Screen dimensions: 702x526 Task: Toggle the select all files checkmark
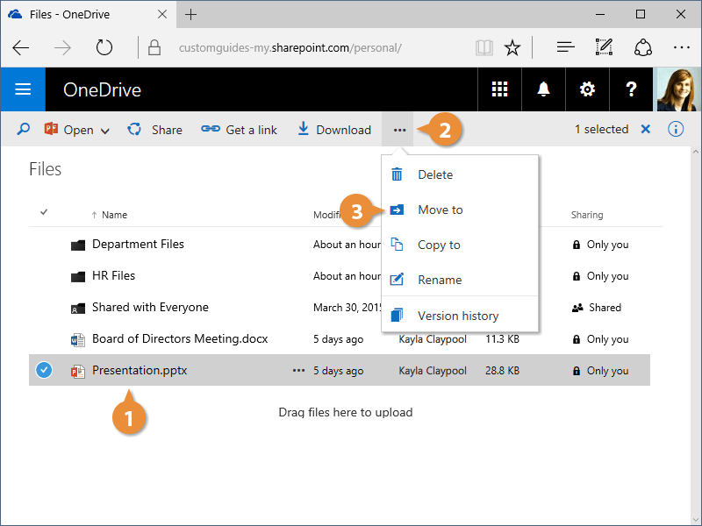coord(44,212)
